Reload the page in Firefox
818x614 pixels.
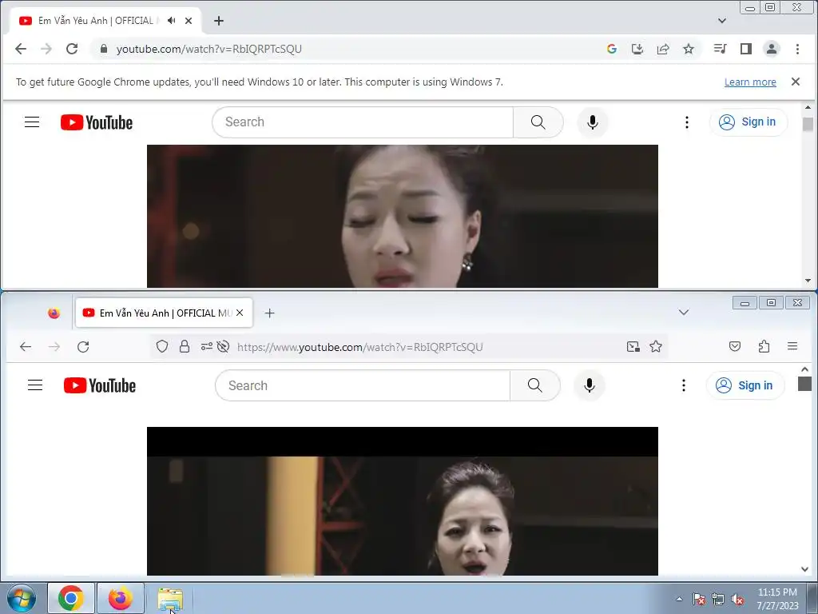click(x=83, y=347)
